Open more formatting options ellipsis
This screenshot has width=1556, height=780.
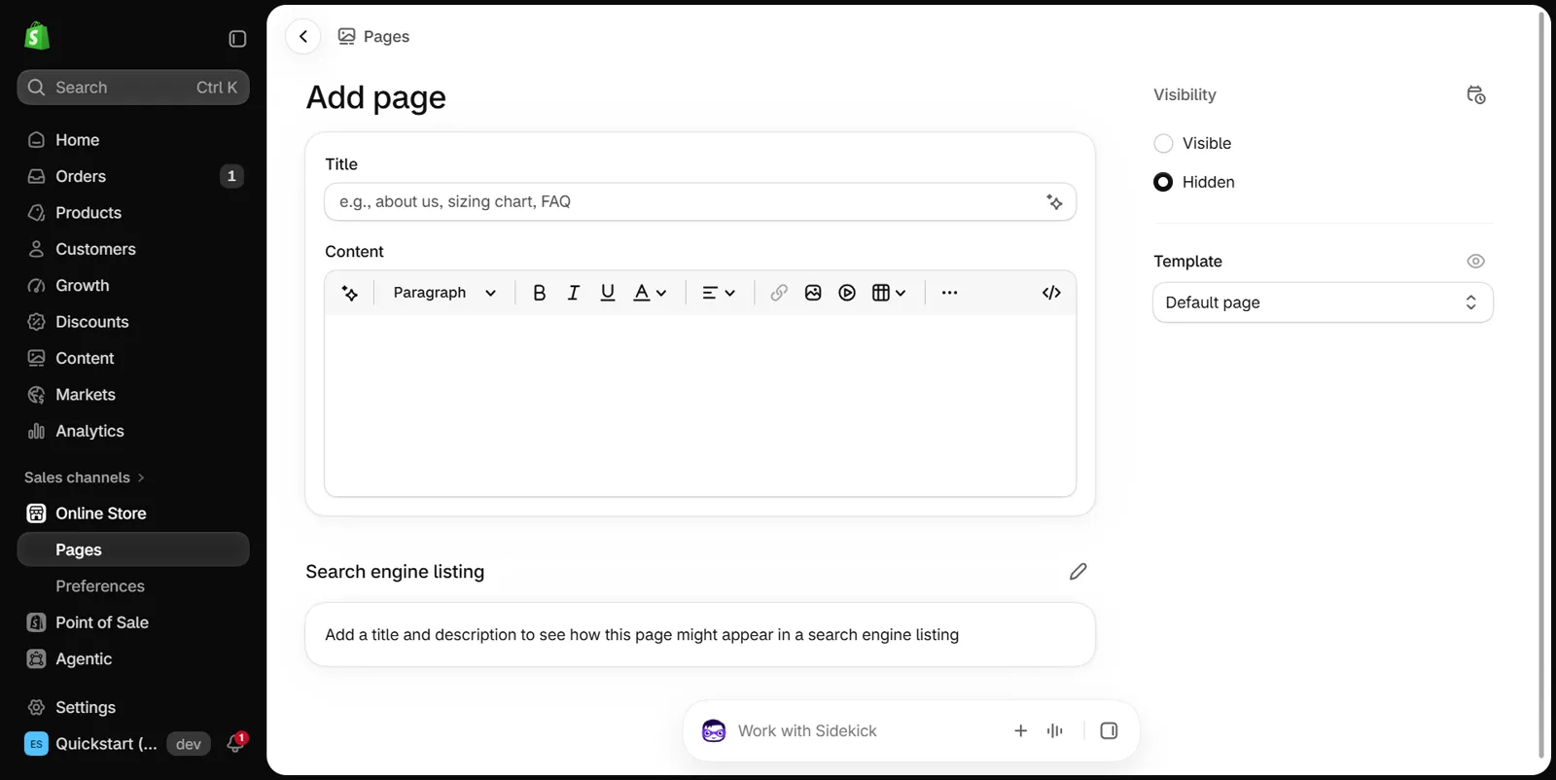click(949, 293)
